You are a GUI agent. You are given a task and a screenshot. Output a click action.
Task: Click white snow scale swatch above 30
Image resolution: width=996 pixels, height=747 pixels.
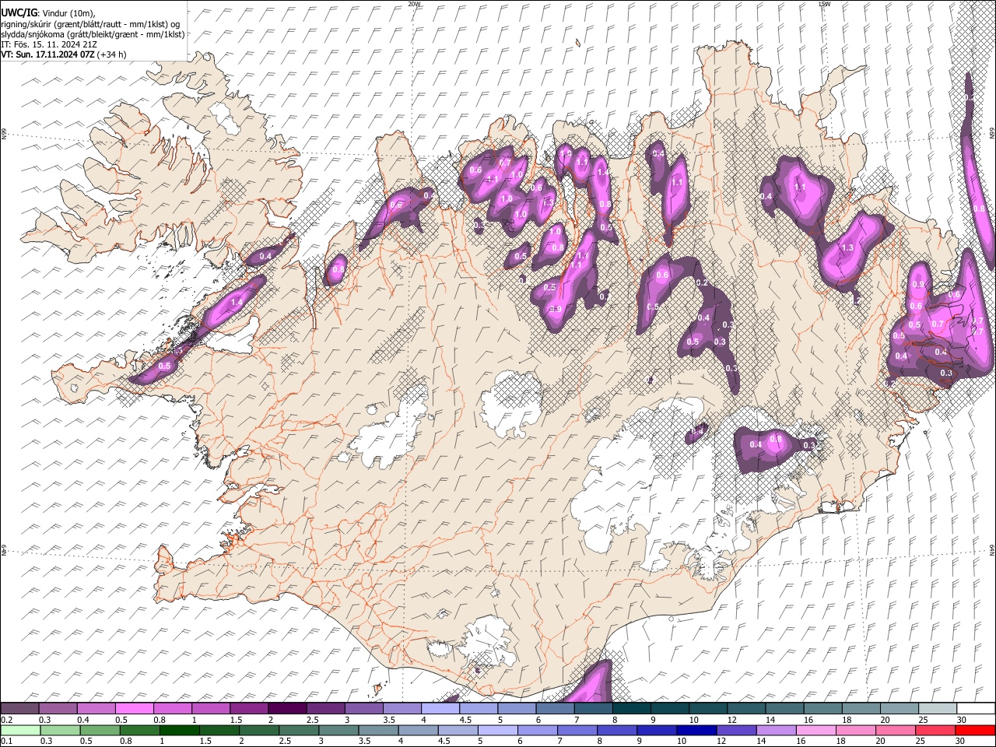pos(976,708)
